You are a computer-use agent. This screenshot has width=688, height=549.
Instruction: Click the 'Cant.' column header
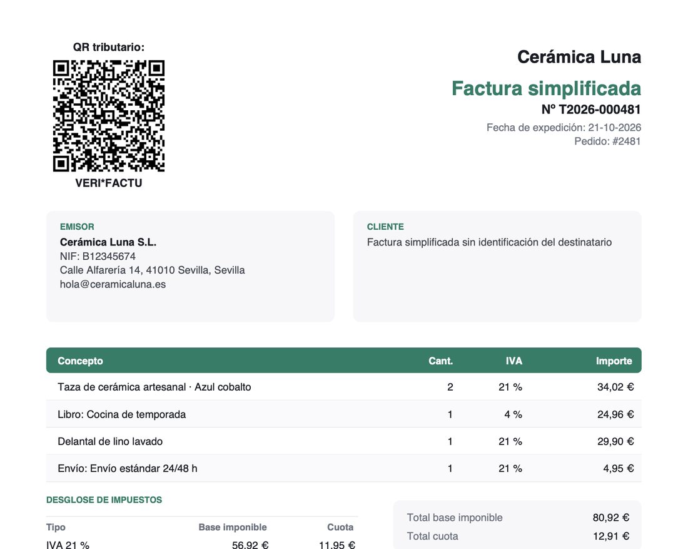pos(440,361)
